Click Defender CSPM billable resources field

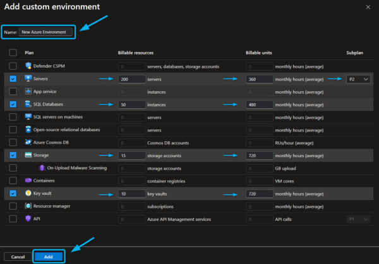[132, 66]
